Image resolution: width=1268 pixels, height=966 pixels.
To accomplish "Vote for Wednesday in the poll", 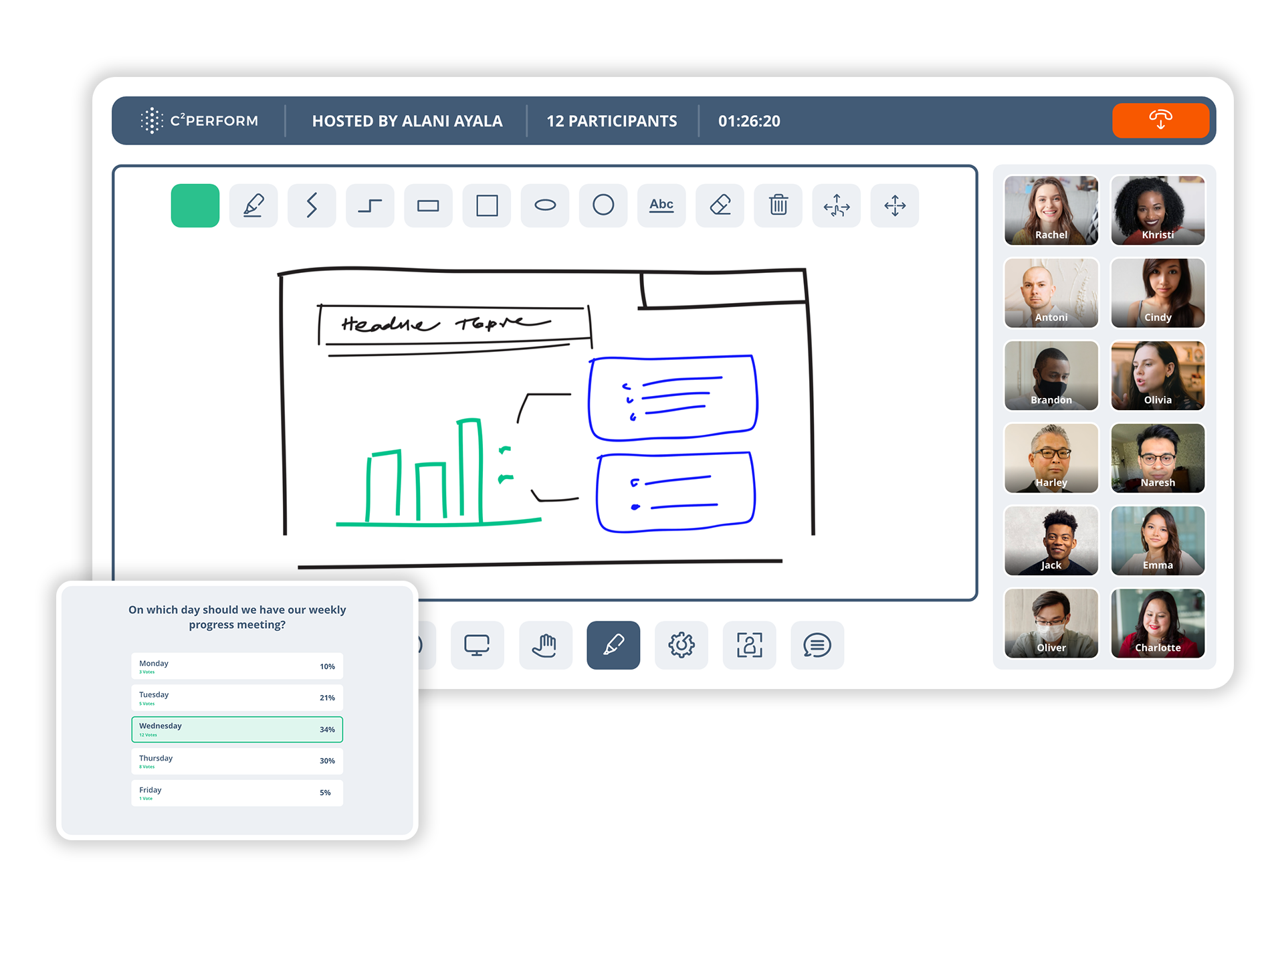I will (237, 729).
